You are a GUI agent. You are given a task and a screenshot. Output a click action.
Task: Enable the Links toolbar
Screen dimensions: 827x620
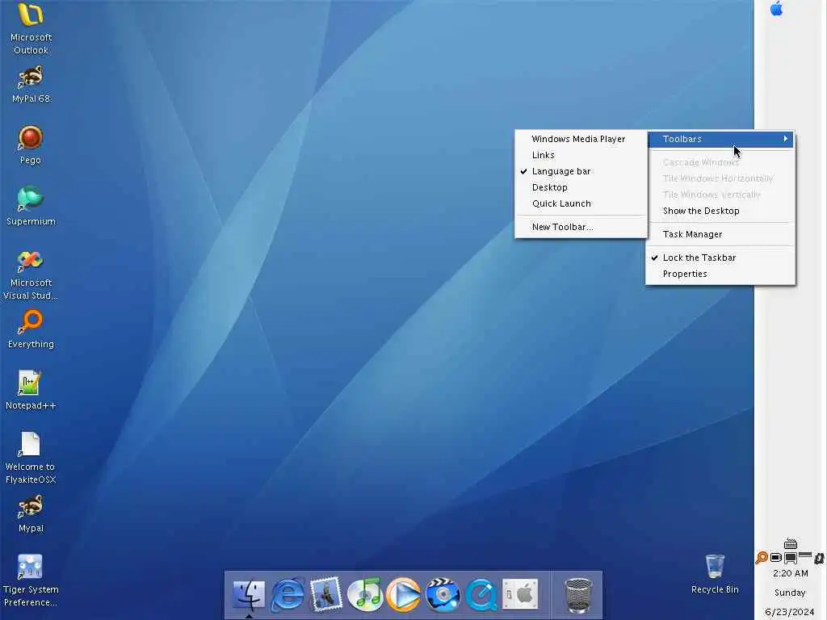tap(581, 155)
